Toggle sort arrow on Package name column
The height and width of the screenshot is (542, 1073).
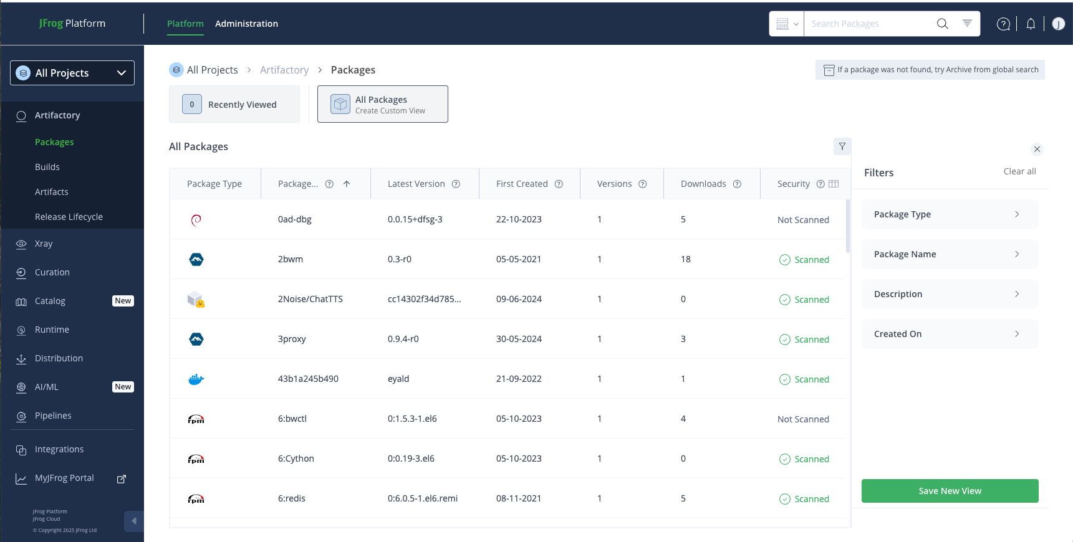347,184
